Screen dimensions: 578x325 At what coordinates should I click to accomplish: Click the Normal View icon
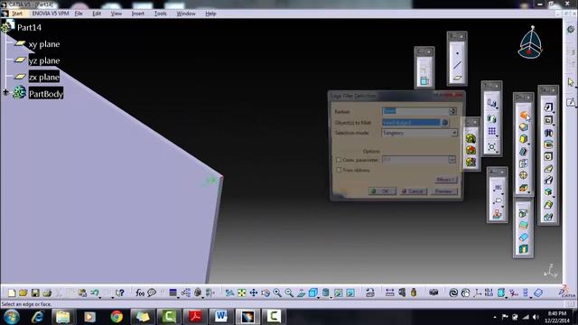[x=301, y=292]
